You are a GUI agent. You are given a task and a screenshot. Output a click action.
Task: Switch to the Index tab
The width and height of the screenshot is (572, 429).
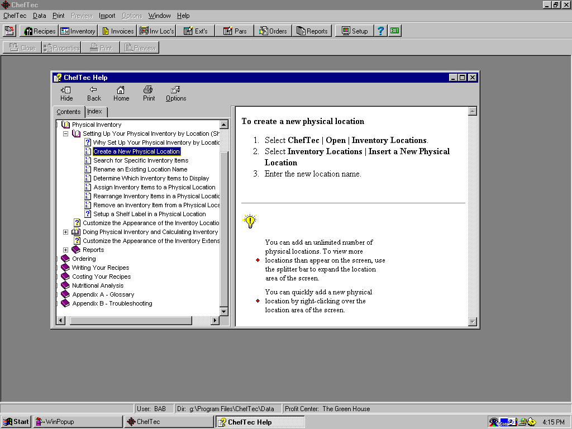(95, 112)
